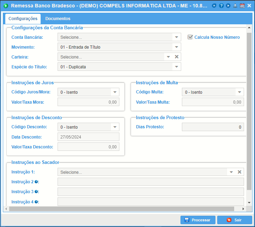Click the Valor/Taxa Desconto field
The width and height of the screenshot is (255, 227).
coord(88,147)
